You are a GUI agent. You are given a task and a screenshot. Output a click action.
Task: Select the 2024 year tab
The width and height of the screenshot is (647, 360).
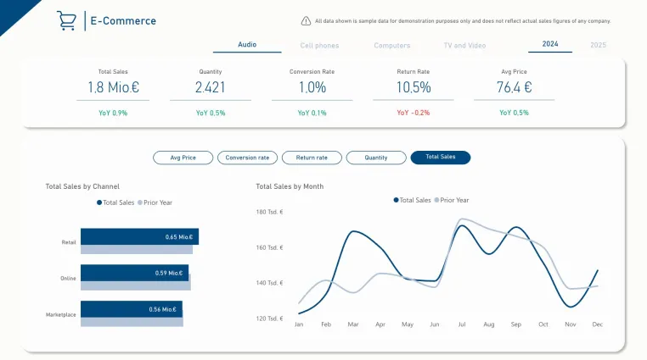tap(550, 44)
